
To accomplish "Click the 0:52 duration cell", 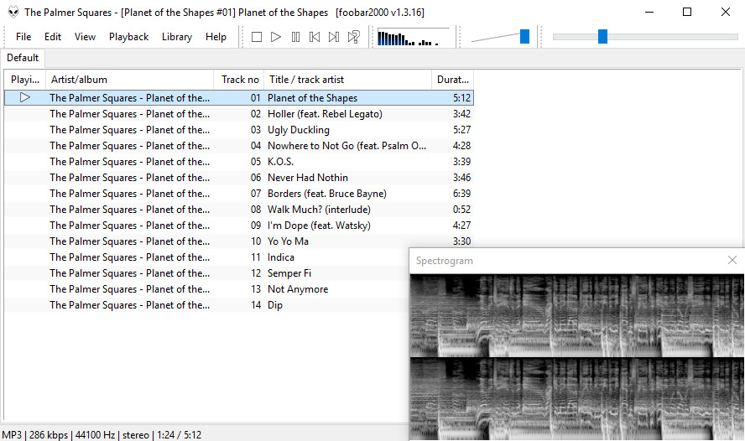I will [461, 210].
